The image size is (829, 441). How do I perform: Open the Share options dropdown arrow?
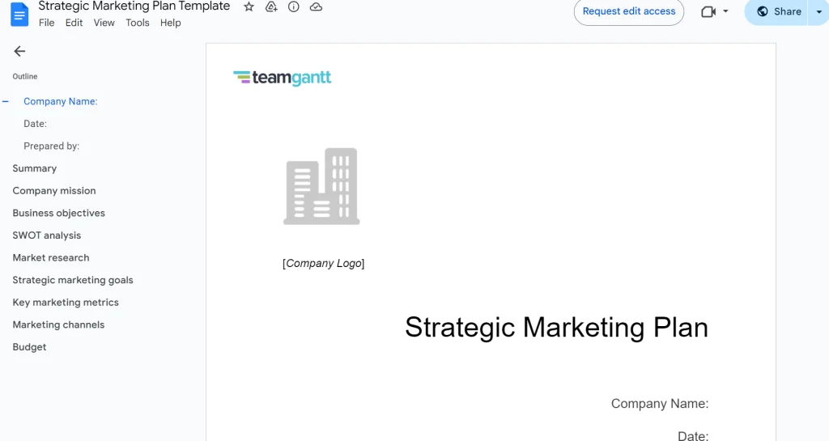pos(819,11)
